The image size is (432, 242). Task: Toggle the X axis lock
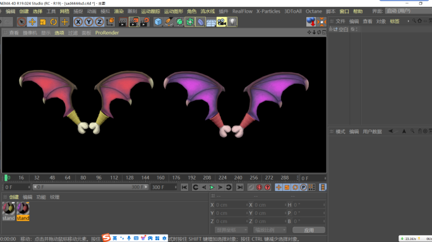pos(78,22)
